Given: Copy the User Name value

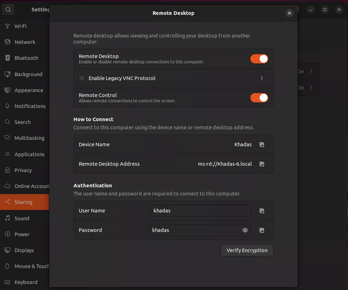Looking at the screenshot, I should [x=262, y=211].
